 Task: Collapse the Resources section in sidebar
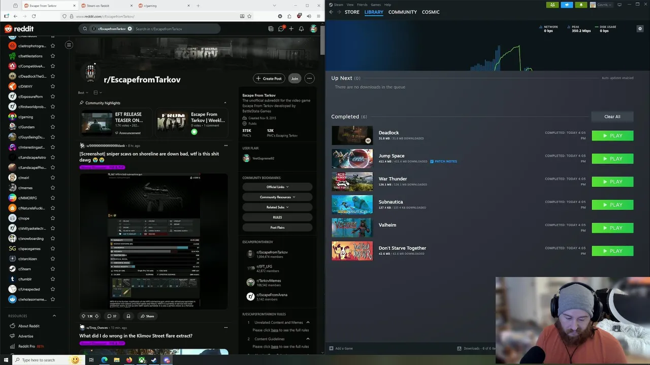coord(54,316)
